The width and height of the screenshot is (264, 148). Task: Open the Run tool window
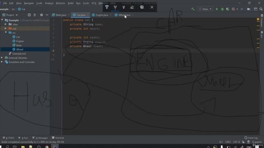24,138
